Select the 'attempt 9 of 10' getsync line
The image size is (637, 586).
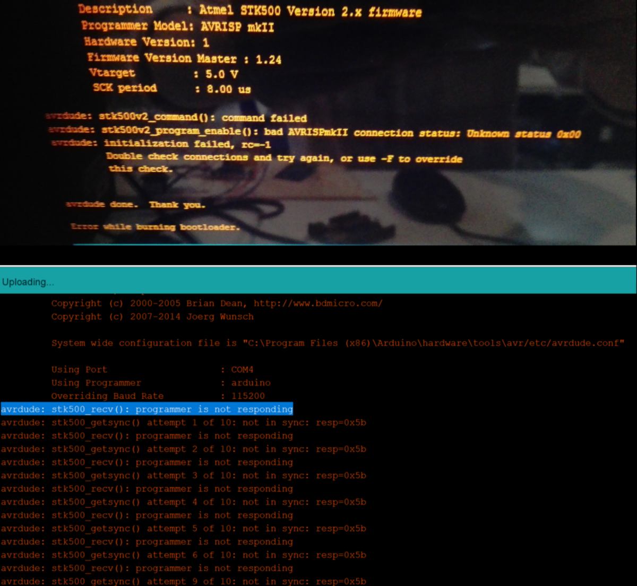pyautogui.click(x=184, y=581)
